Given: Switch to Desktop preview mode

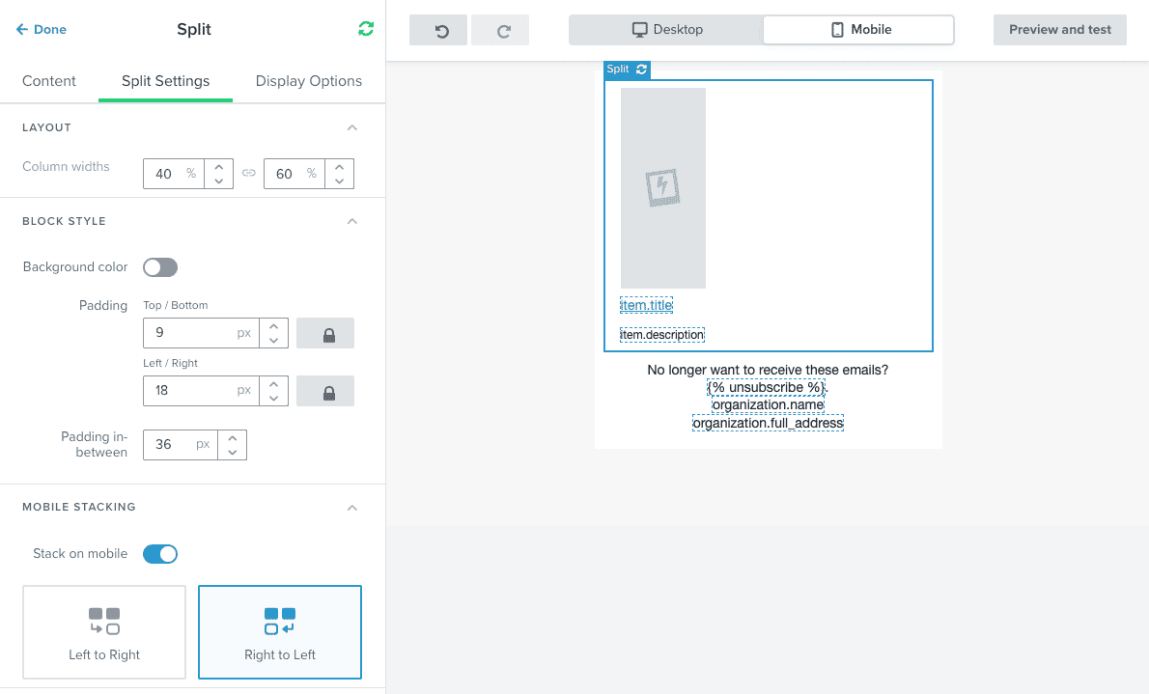Looking at the screenshot, I should (x=666, y=30).
